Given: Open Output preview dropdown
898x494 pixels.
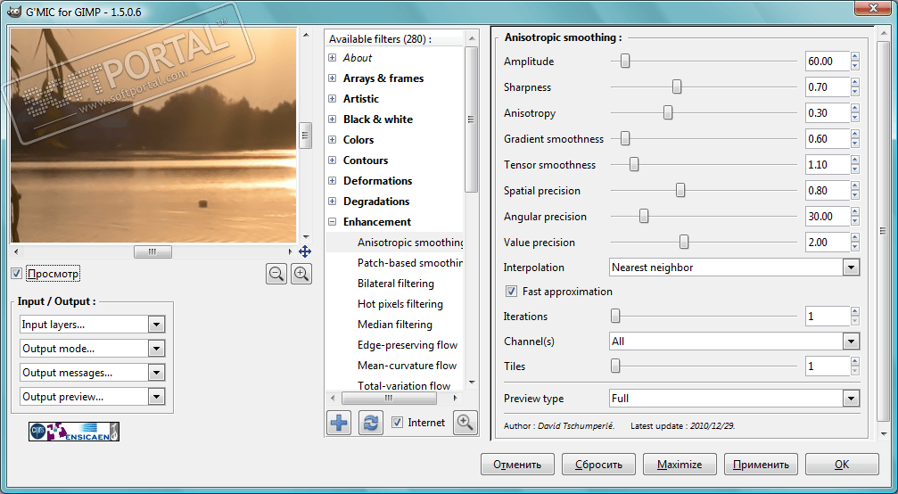Looking at the screenshot, I should coord(92,397).
